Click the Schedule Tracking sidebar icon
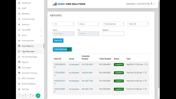 19,73
